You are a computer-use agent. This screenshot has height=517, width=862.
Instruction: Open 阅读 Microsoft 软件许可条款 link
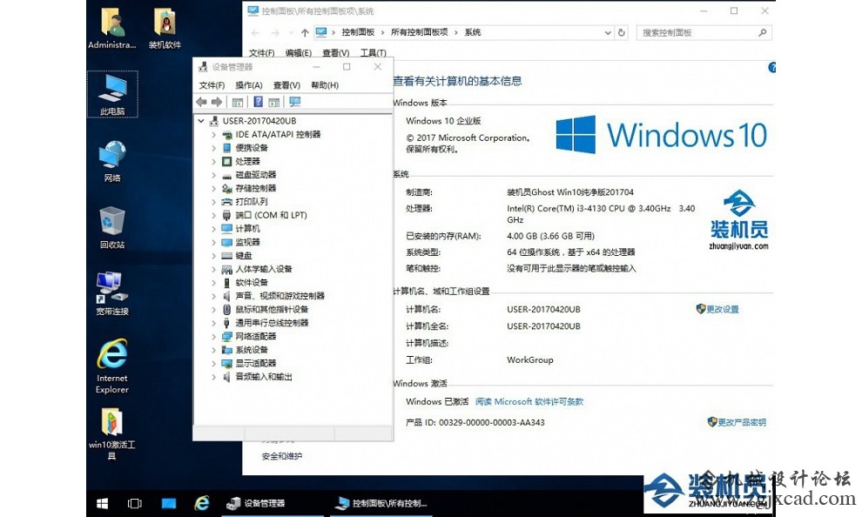click(529, 401)
